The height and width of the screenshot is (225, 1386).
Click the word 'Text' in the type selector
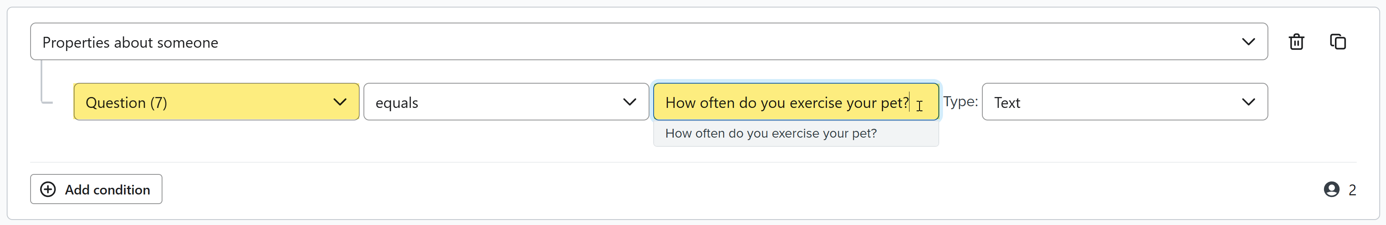click(x=1007, y=102)
